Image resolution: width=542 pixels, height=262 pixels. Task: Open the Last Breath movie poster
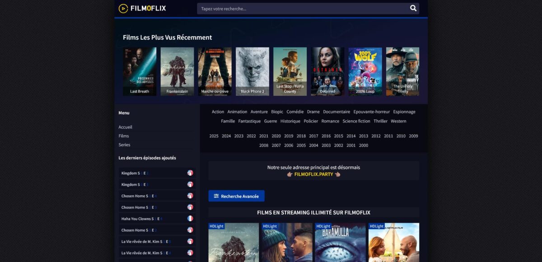[140, 71]
